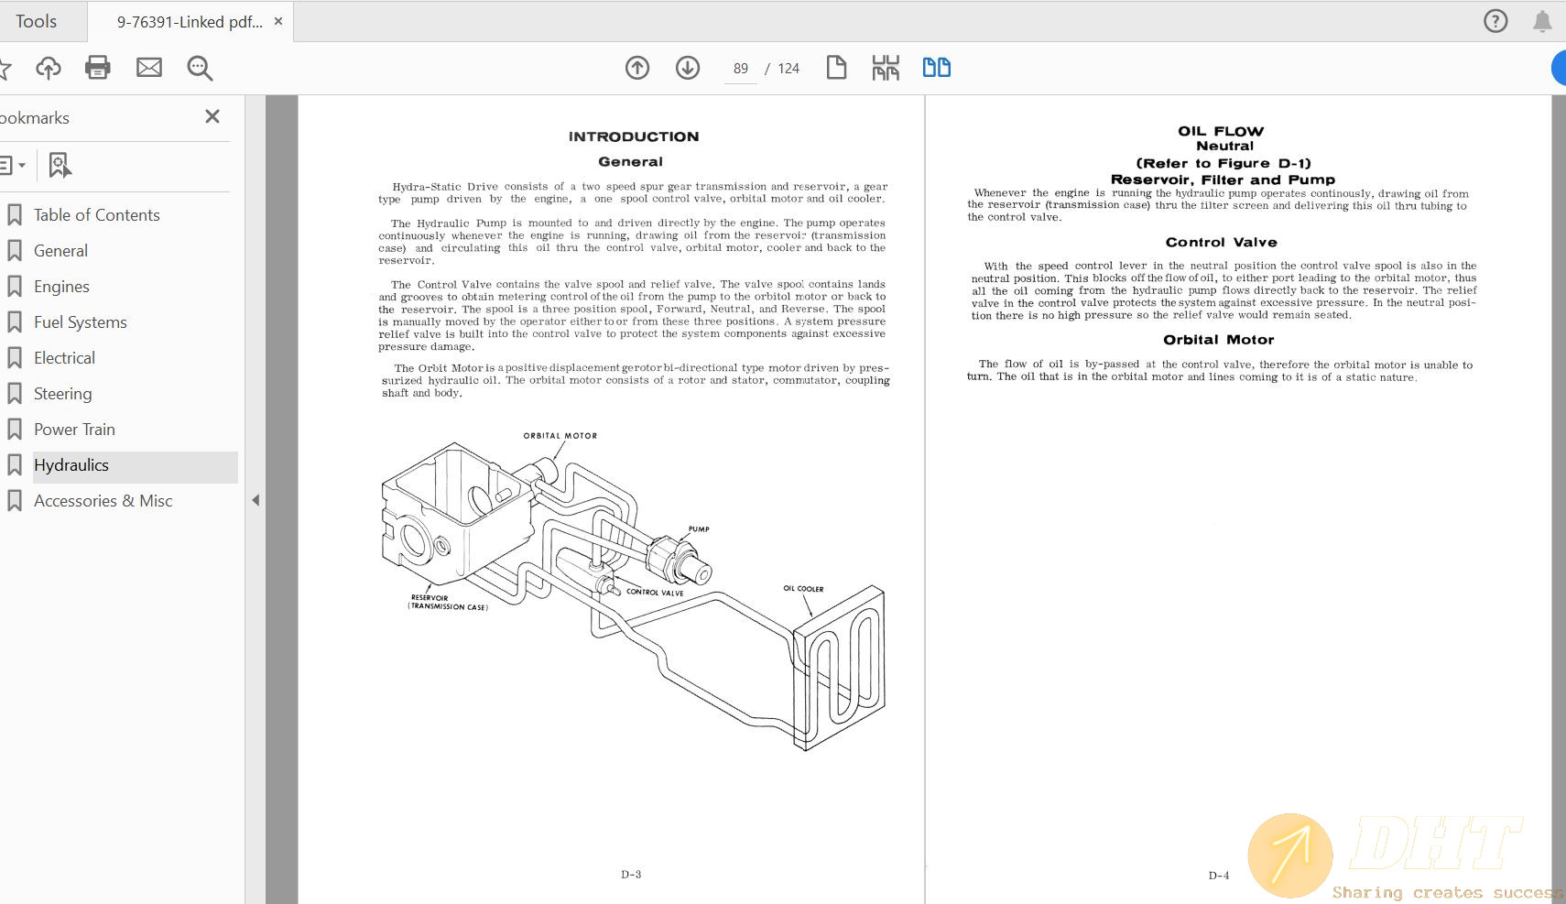Jump to the Hydraulics bookmark

tap(71, 464)
